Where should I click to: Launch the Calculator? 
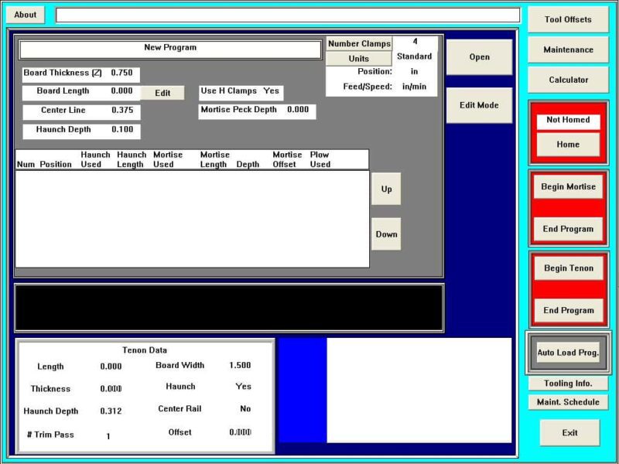[567, 80]
